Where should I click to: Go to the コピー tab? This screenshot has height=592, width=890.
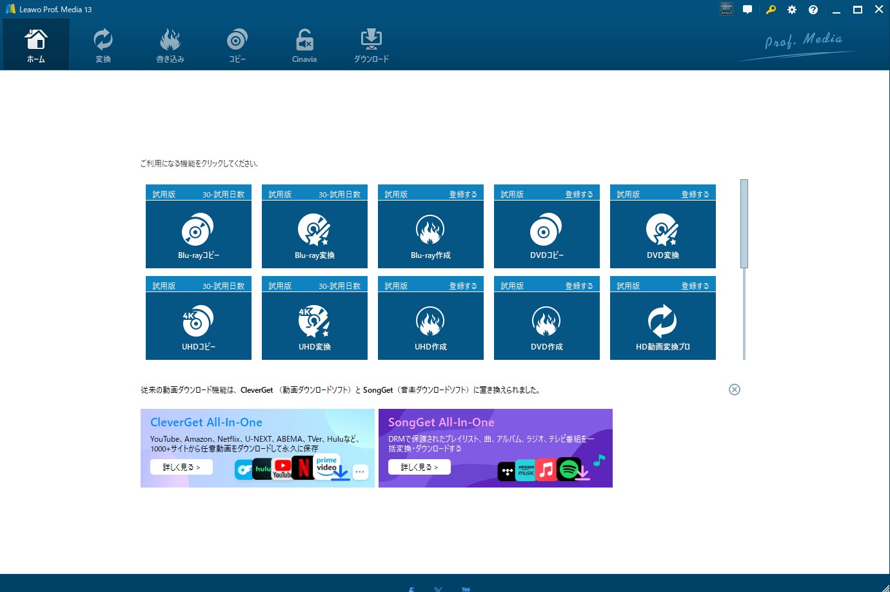(237, 44)
